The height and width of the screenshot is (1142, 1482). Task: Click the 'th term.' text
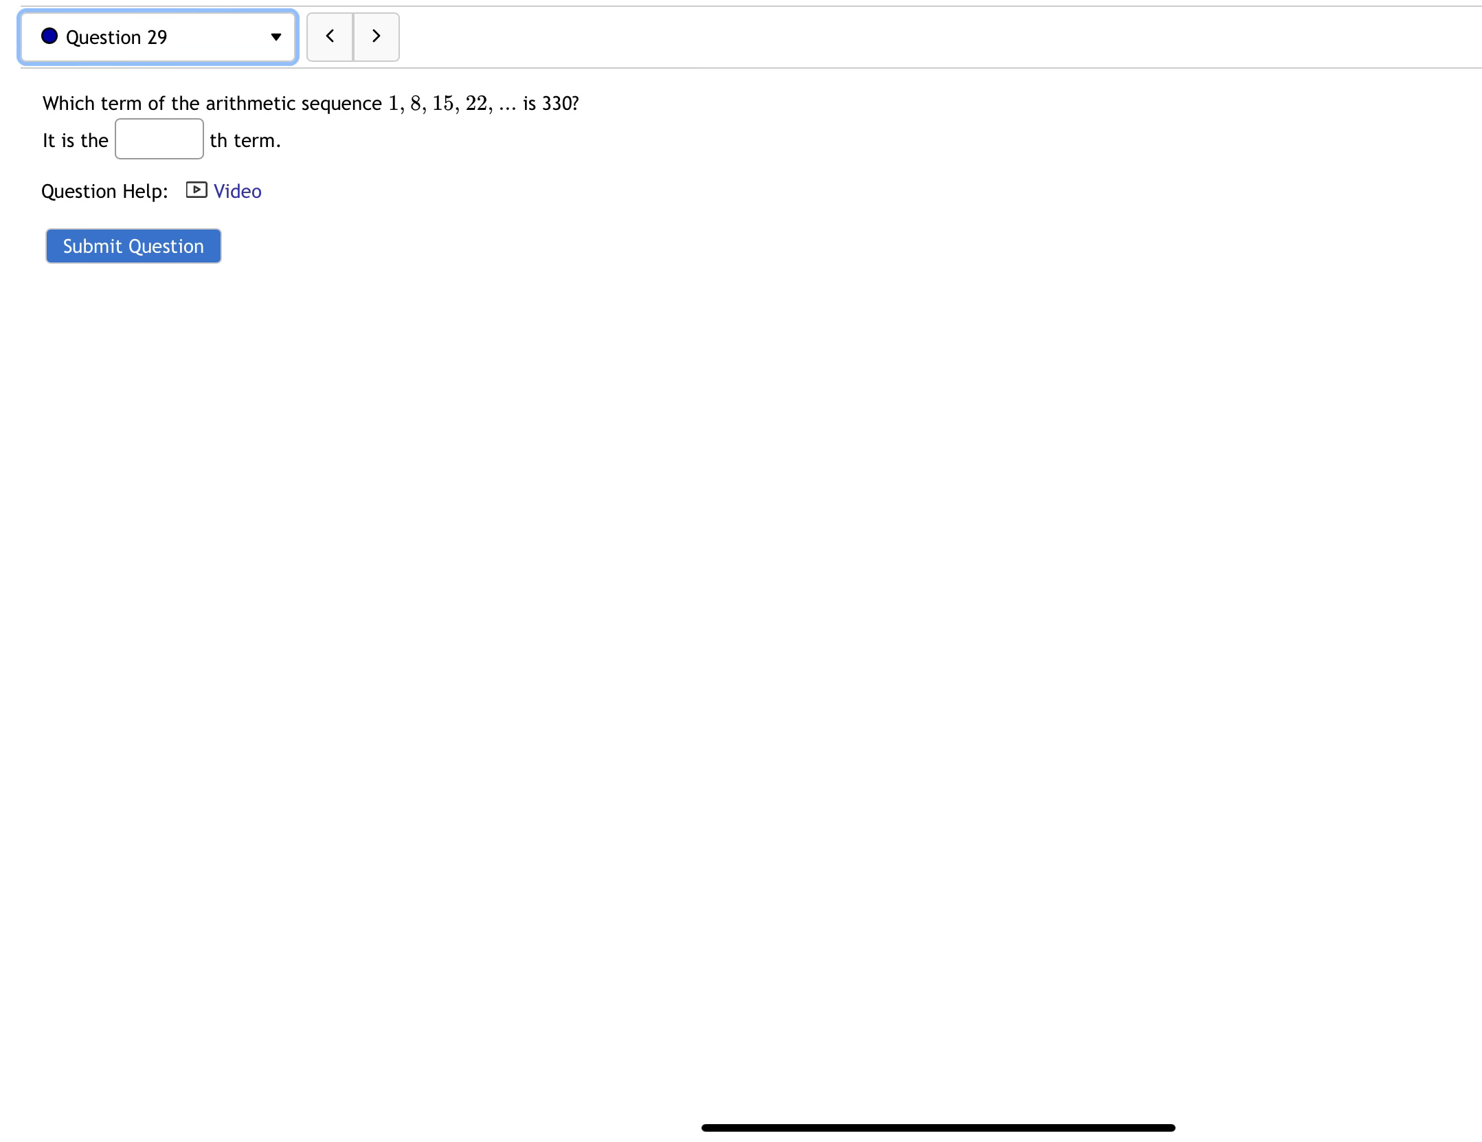[245, 140]
